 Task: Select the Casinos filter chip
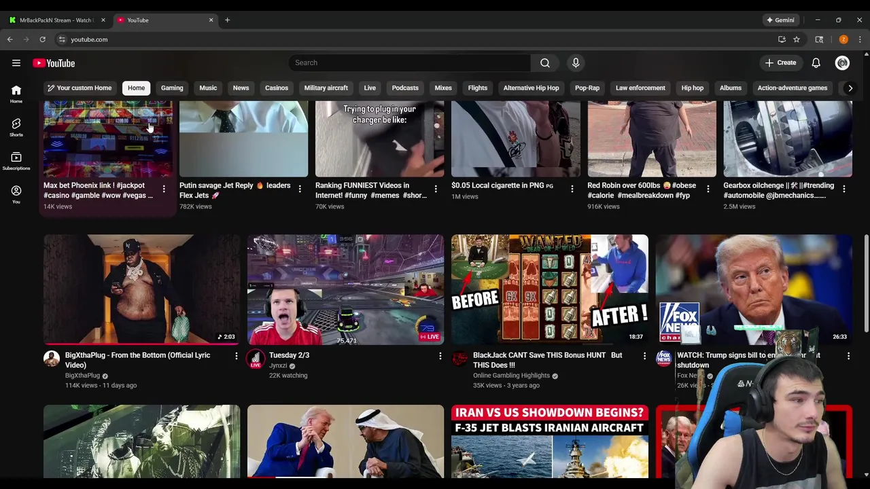coord(277,88)
